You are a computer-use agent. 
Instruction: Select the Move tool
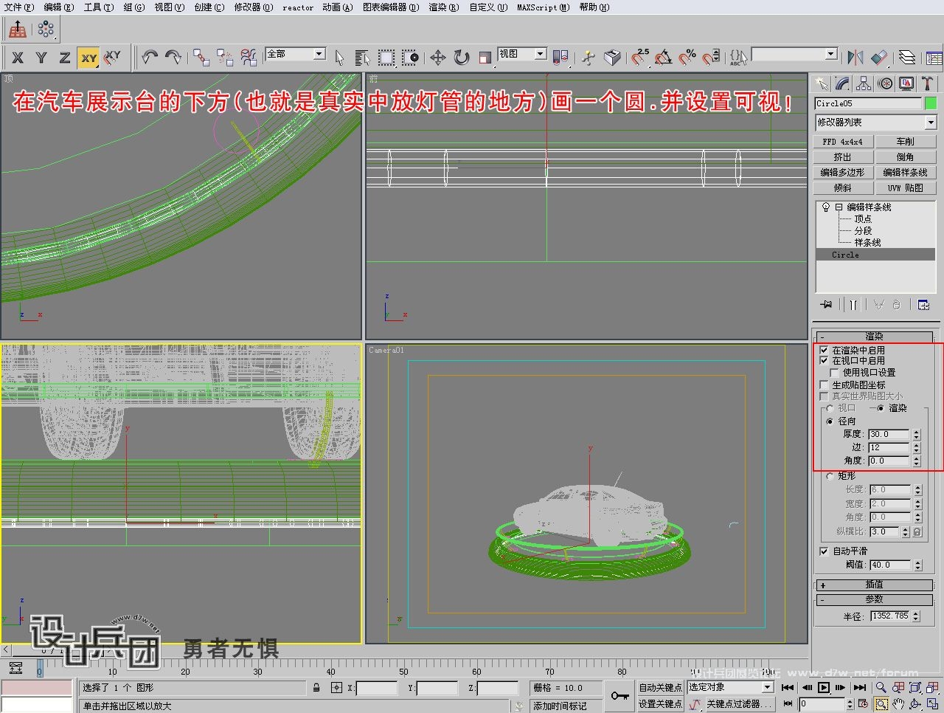[438, 58]
